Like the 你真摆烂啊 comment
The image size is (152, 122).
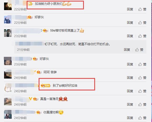(x=142, y=118)
